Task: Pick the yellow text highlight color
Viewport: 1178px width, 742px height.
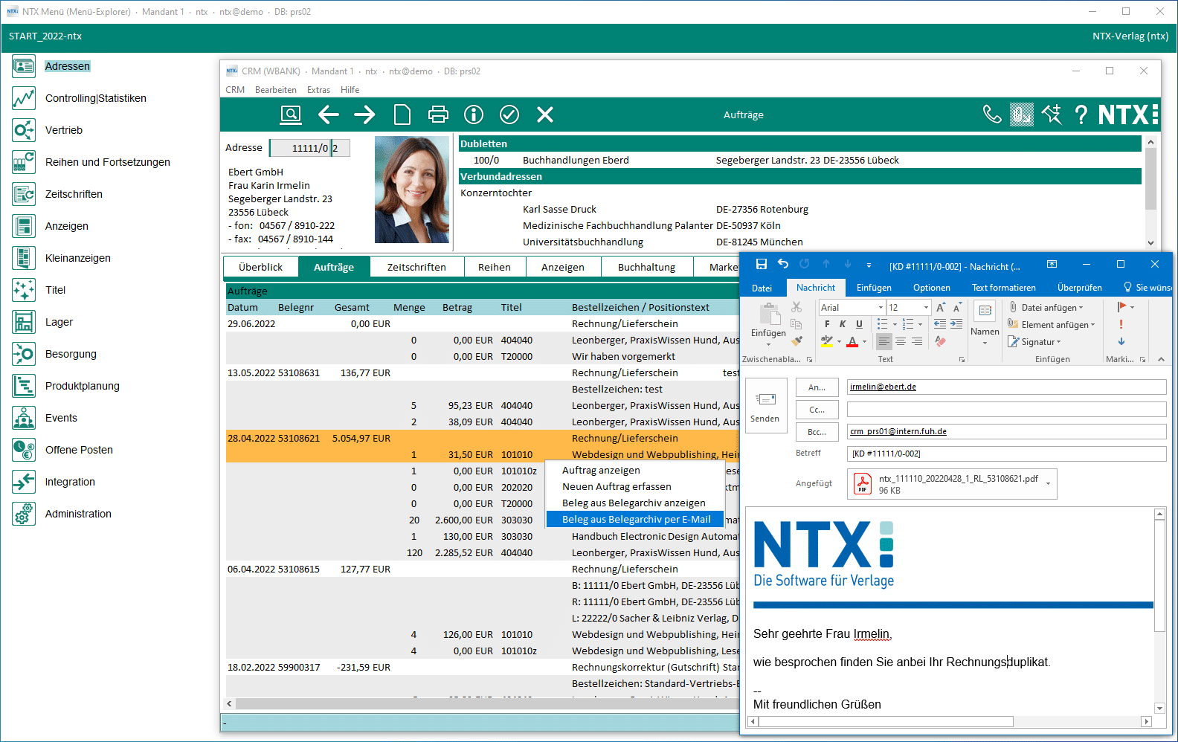Action: [827, 341]
